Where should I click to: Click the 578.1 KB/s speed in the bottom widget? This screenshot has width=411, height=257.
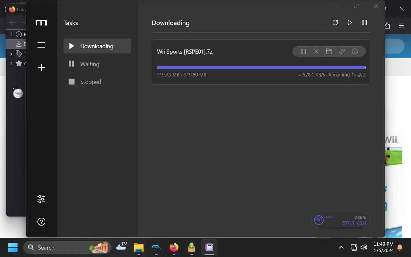[354, 223]
